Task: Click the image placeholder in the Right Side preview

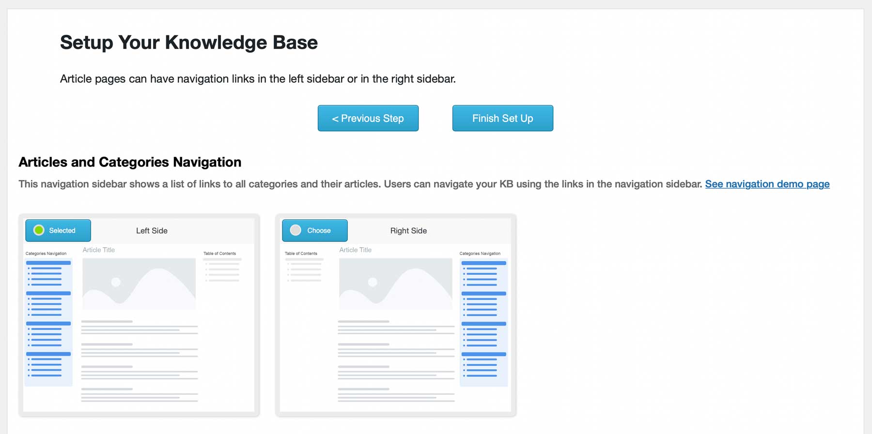Action: click(395, 283)
